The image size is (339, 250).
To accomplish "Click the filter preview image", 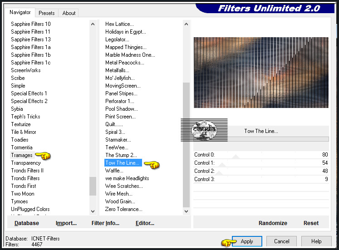I will coord(261,73).
